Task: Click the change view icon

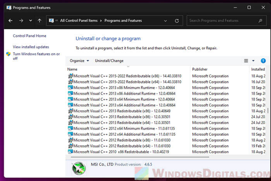Action: pyautogui.click(x=246, y=61)
